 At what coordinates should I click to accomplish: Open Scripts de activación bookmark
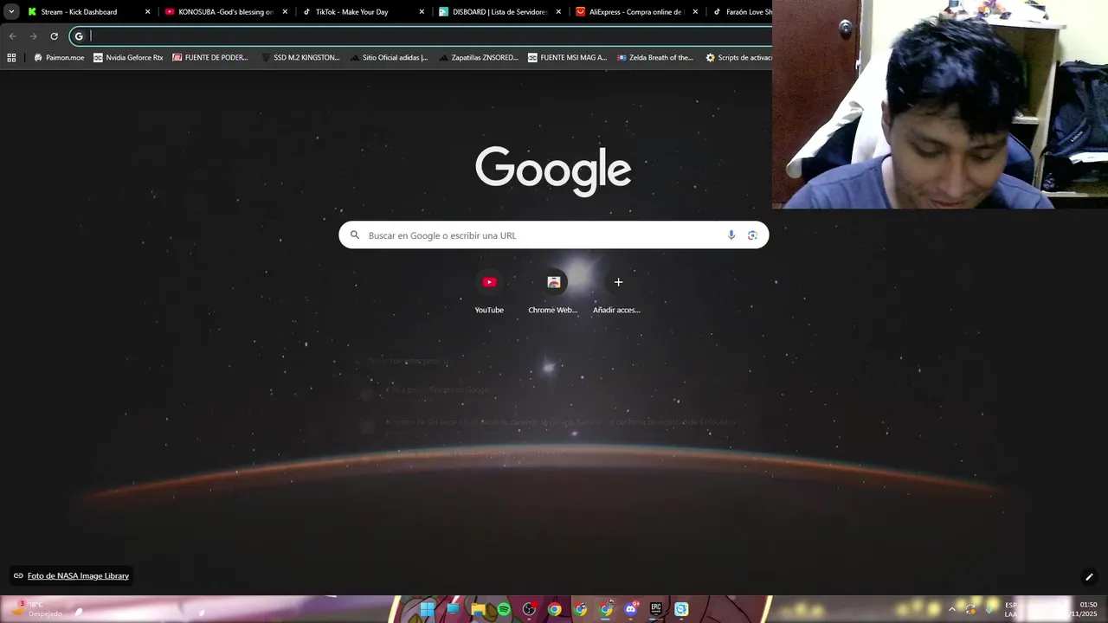pyautogui.click(x=738, y=58)
